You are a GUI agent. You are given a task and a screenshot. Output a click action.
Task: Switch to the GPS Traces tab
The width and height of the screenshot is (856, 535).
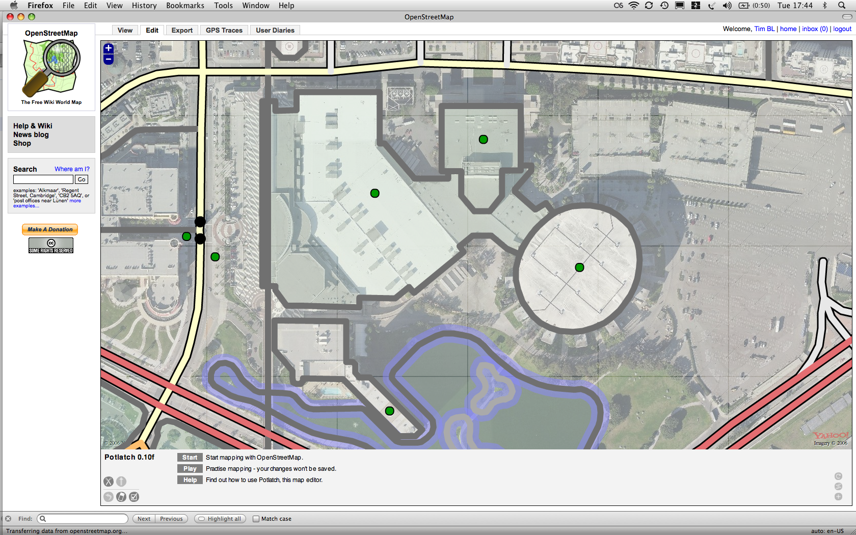click(224, 31)
